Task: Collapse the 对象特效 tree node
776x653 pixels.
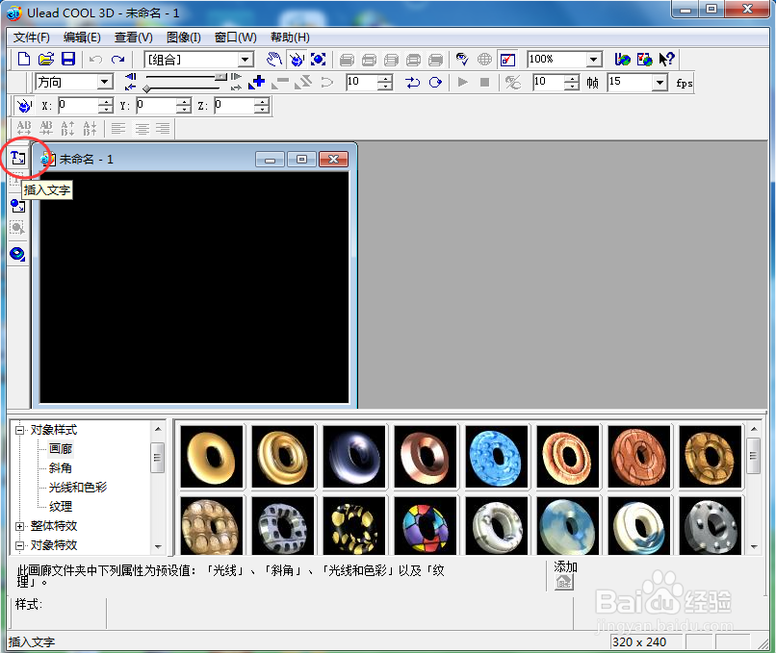Action: [19, 545]
